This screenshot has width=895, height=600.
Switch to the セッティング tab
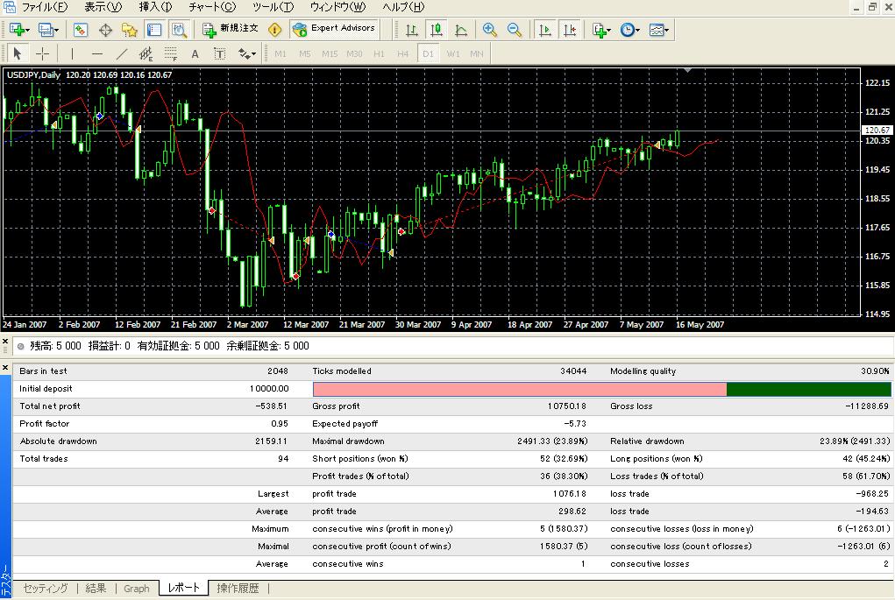[x=45, y=588]
